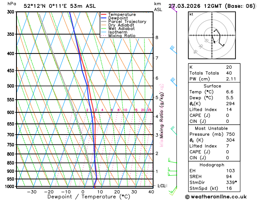The width and height of the screenshot is (259, 200).
Task: Click the 'Dewpoint / Temperature (°C)' axis title
Action: coord(89,197)
